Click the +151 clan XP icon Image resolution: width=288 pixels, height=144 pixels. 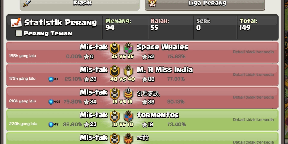pyautogui.click(x=51, y=125)
